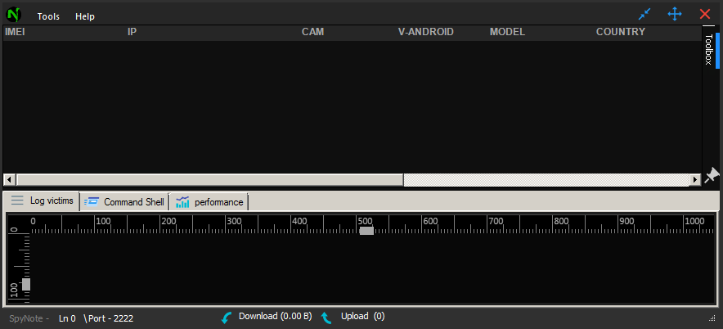
Task: Click the pin icon below the Toolbox
Action: tap(712, 175)
